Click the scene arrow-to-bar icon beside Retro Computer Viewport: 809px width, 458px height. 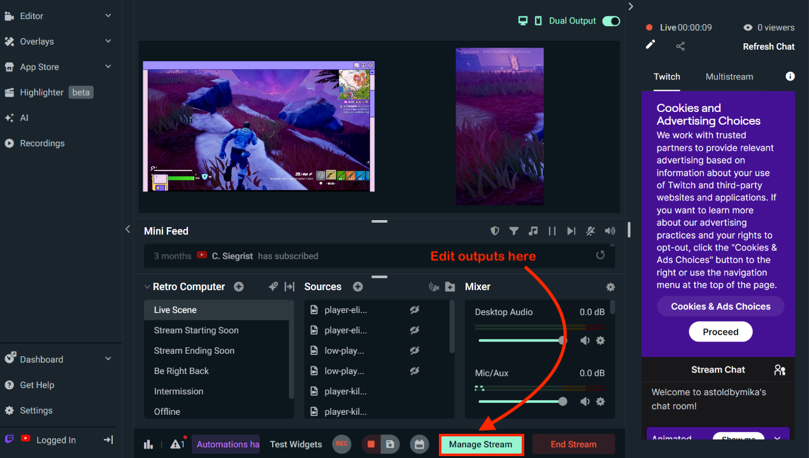(x=289, y=287)
